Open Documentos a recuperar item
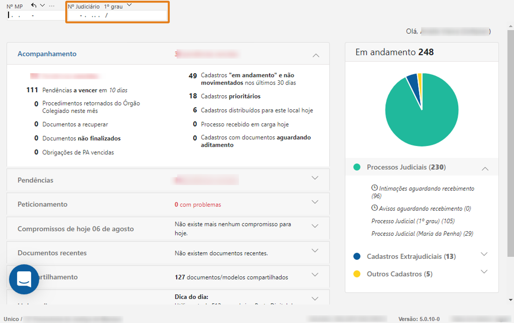This screenshot has height=323, width=514. pos(71,125)
